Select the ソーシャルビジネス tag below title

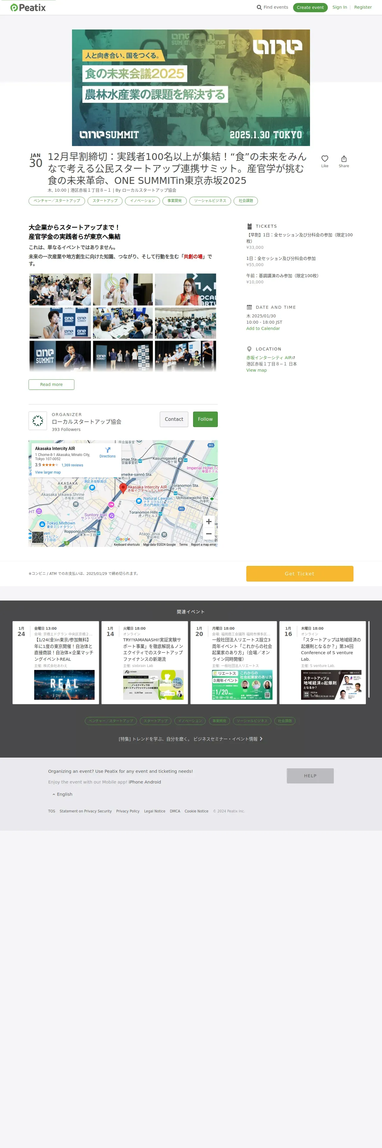[x=210, y=201]
